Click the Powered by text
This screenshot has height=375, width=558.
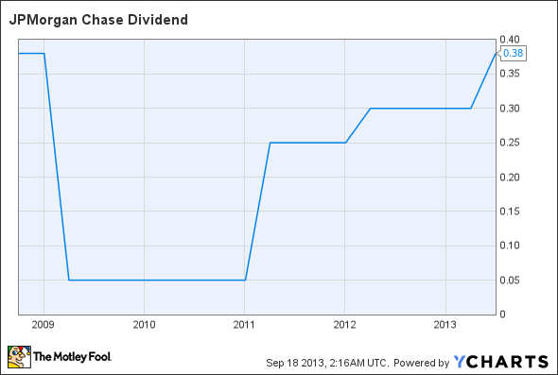(422, 363)
